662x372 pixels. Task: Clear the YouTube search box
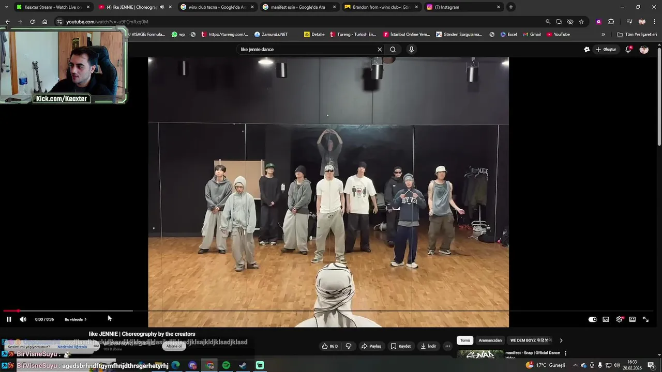[x=380, y=50]
